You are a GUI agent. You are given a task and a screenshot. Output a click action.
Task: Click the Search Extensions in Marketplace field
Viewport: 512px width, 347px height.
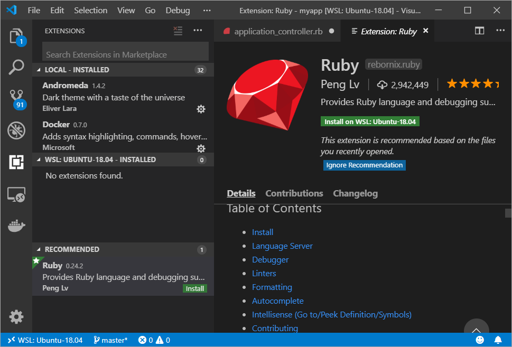coord(125,54)
